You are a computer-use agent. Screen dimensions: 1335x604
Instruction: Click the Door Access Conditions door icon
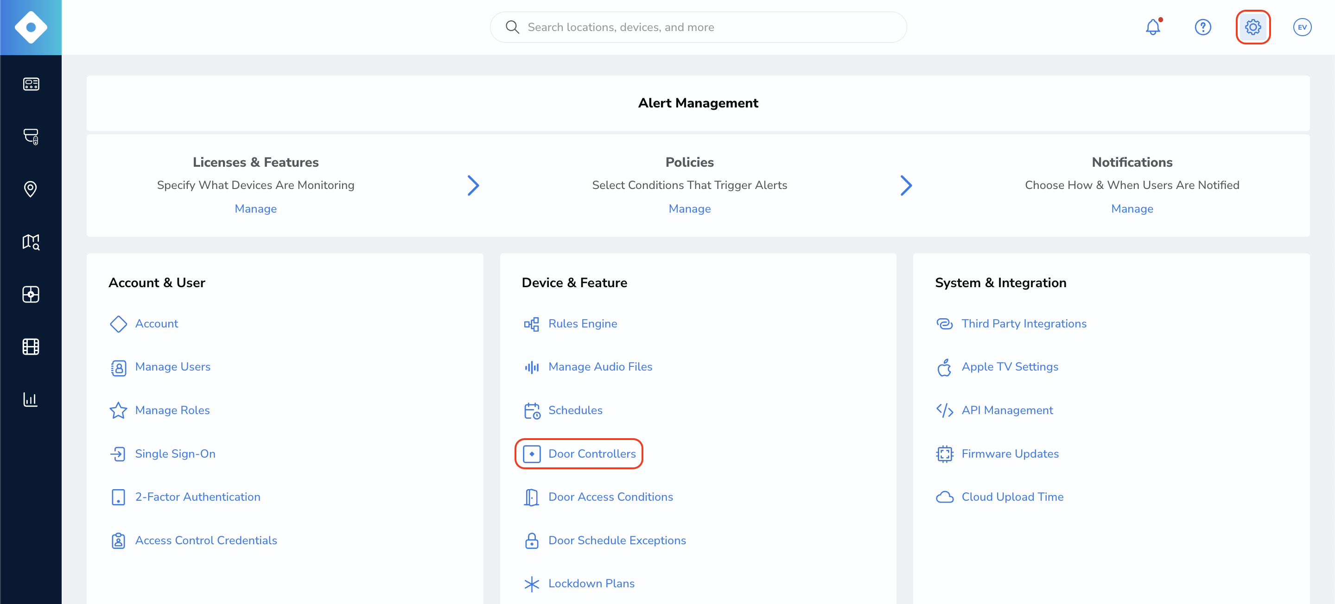(532, 497)
